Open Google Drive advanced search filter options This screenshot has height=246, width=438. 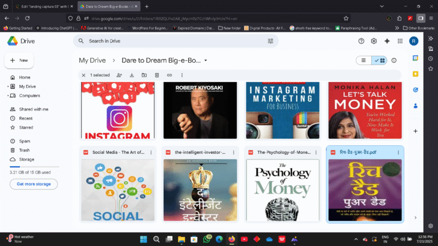pos(270,41)
